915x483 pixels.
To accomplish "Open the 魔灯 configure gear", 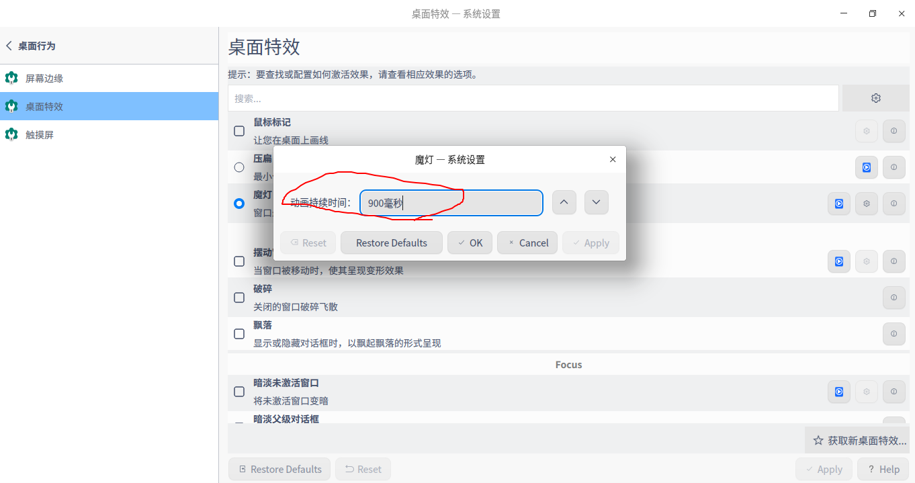I will coord(867,204).
